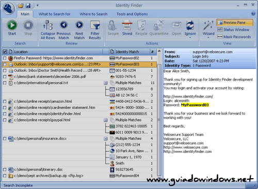258x189 pixels.
Task: Click the results list vertical scrollbar thumb
Action: tap(159, 120)
